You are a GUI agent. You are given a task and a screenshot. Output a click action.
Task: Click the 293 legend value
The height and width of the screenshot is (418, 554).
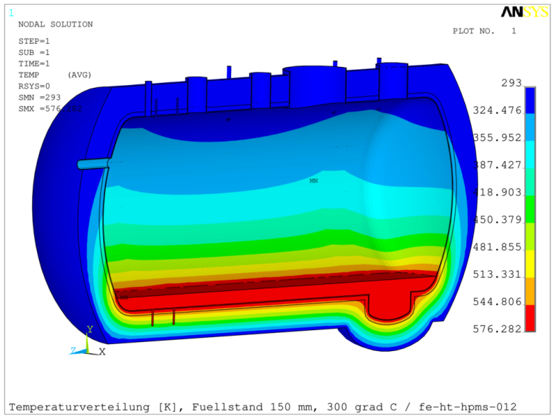click(511, 83)
